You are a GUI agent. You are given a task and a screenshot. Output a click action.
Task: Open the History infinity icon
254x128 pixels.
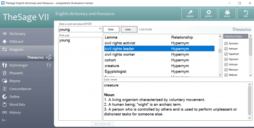tap(5, 112)
